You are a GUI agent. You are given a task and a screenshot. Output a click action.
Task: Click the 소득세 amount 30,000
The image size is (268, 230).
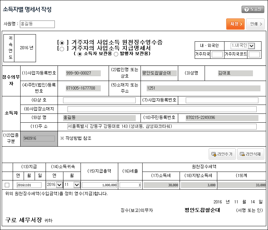click(161, 185)
